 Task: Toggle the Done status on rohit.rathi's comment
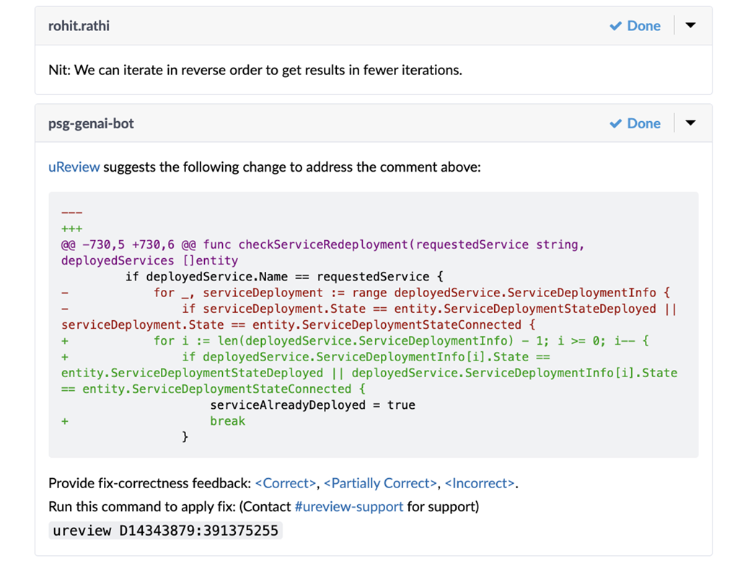643,26
